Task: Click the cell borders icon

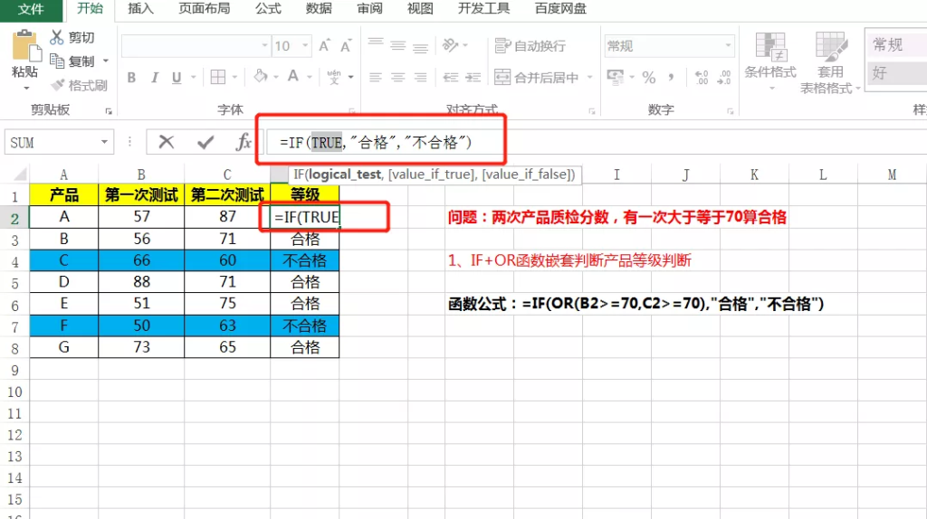Action: tap(218, 77)
